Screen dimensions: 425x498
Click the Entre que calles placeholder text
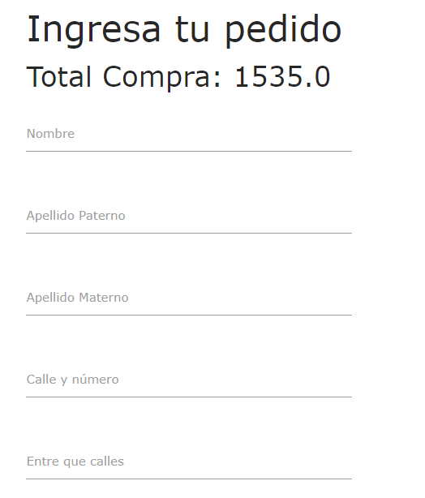pos(75,462)
